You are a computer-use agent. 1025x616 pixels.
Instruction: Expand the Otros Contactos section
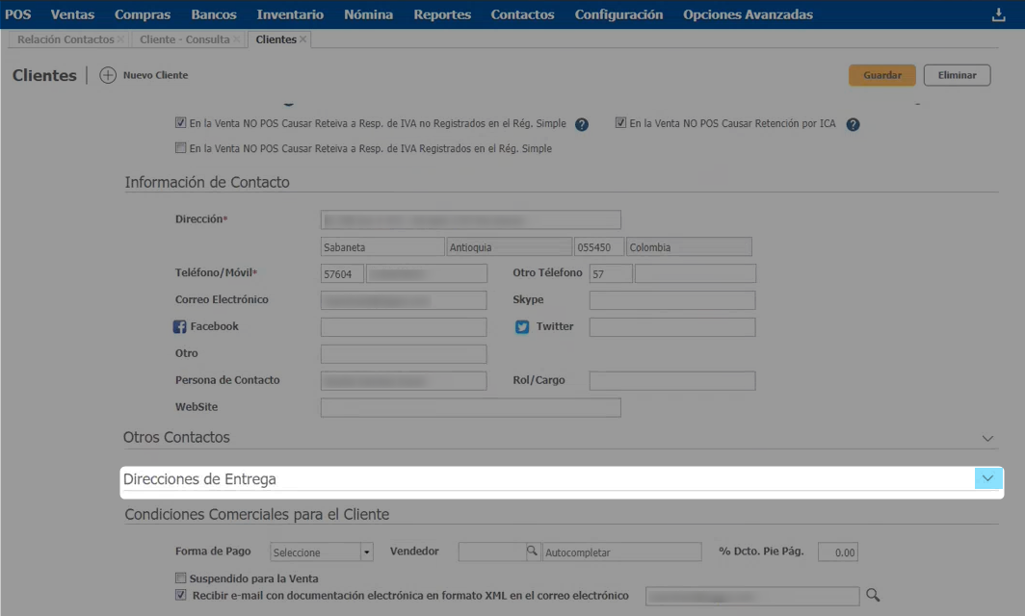987,438
